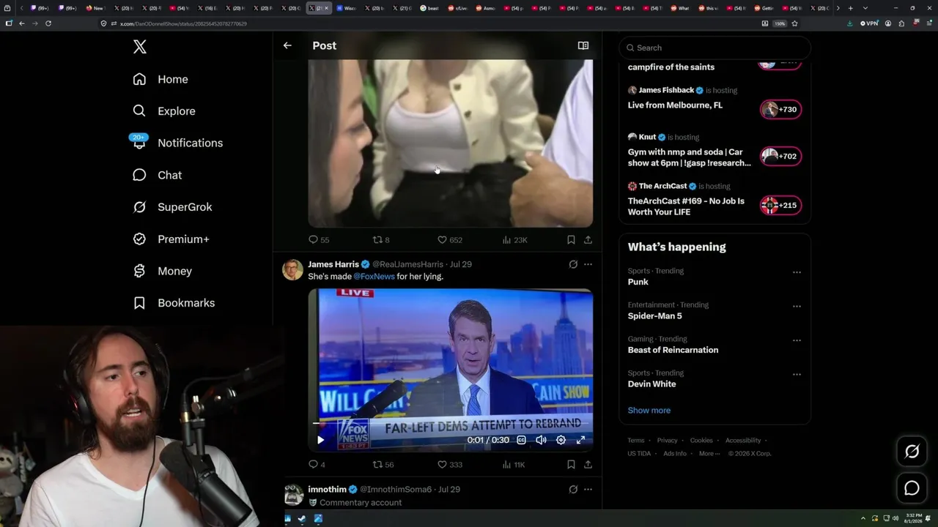Reply to the post with 55 comments

point(319,240)
